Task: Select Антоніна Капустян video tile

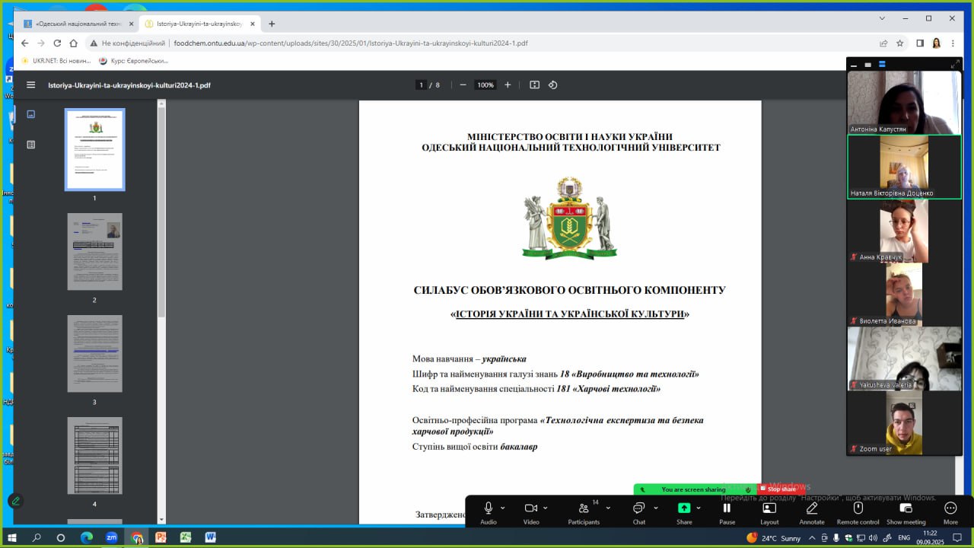Action: (904, 102)
